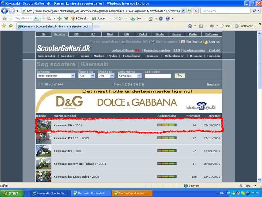This screenshot has height=197, width=262.
Task: Click the Windows Start button
Action: [x=12, y=193]
